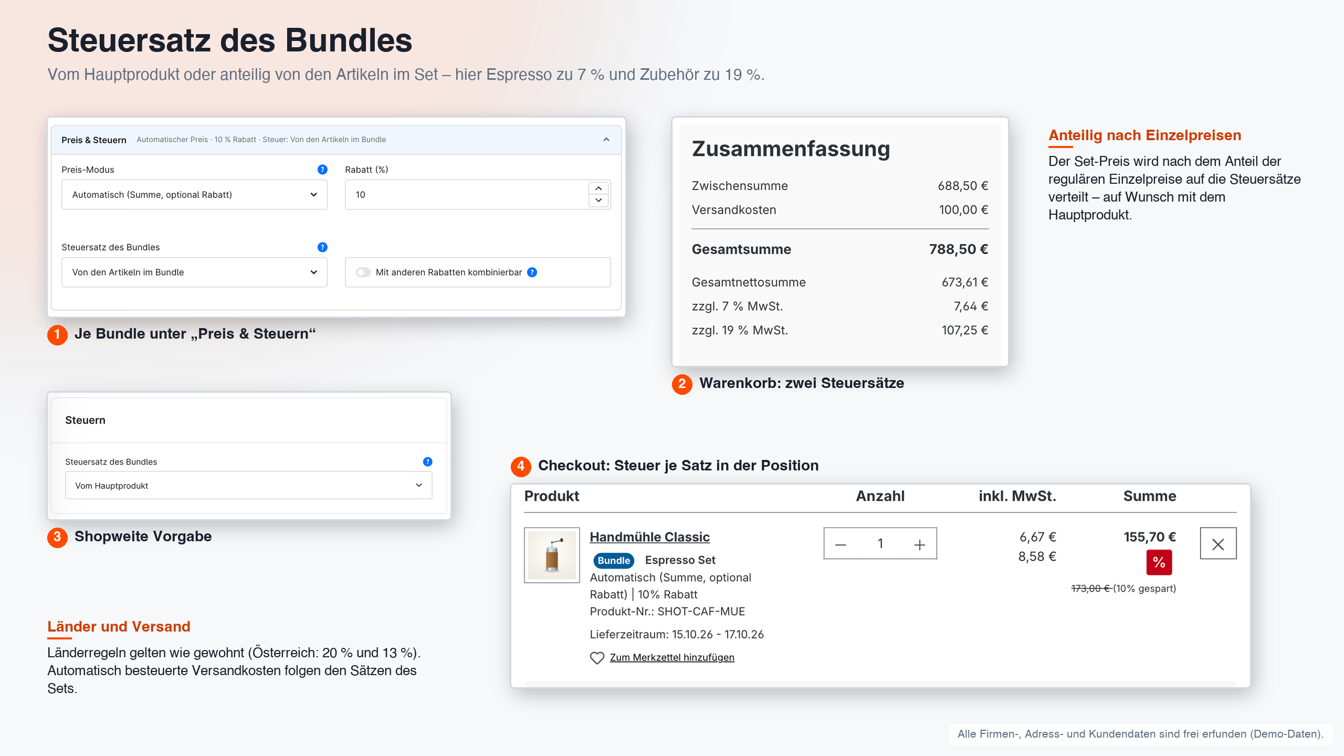The height and width of the screenshot is (756, 1344).
Task: Click help icon beside Steuersatz des Bundles in Preis & Steuern
Action: pos(322,247)
